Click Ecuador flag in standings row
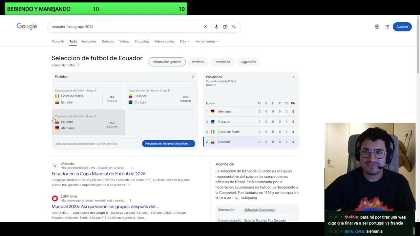 (213, 142)
